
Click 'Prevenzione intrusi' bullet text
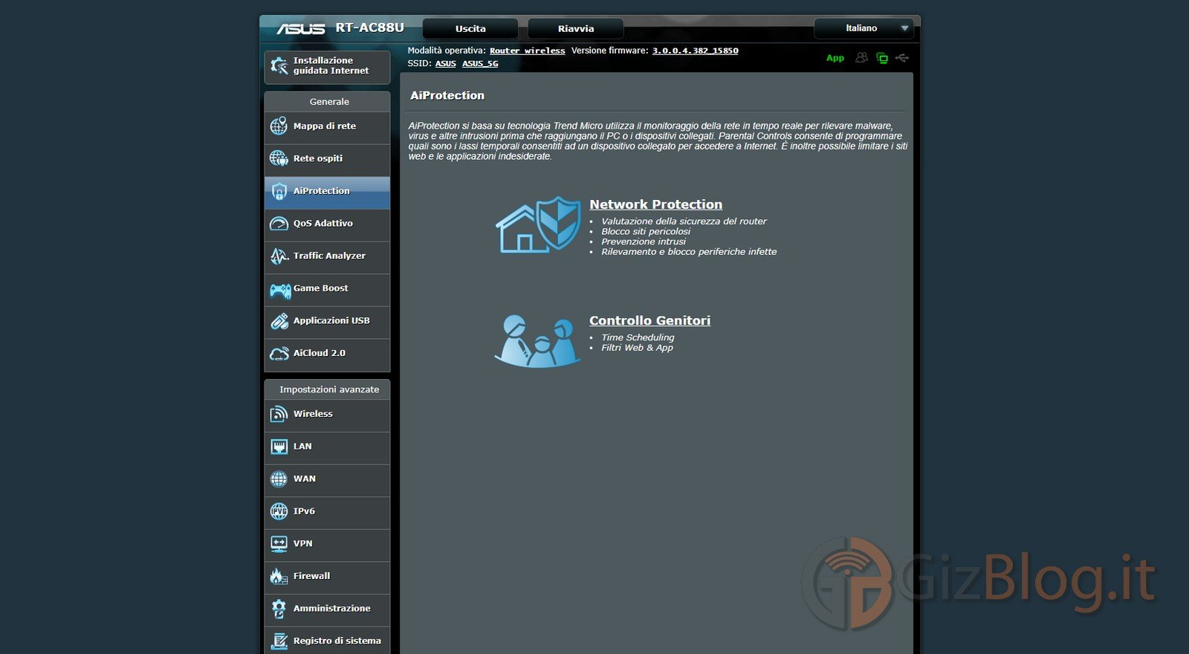(x=644, y=242)
